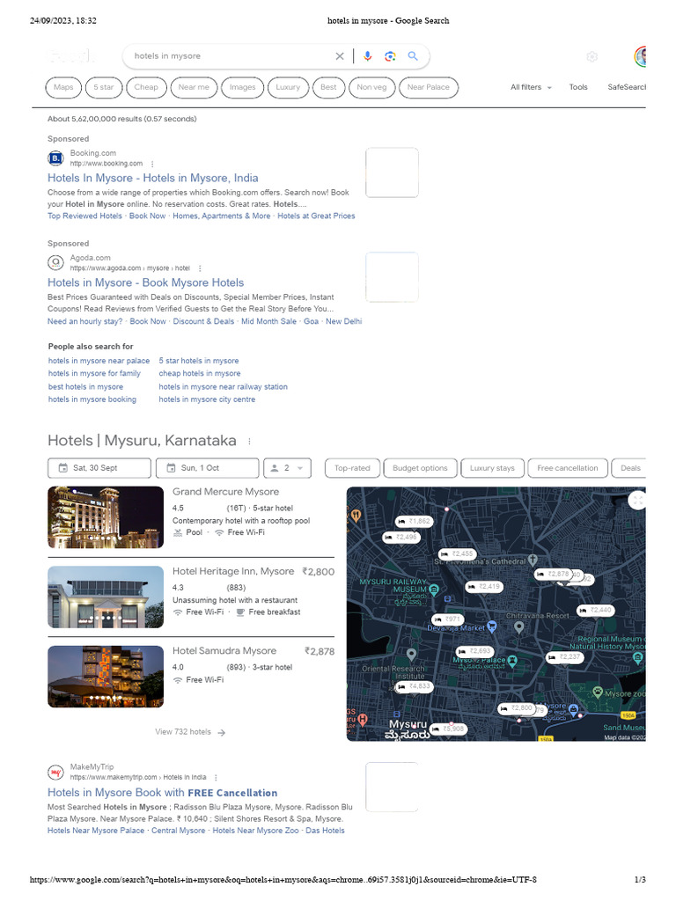Select the ₹5,908 hotel pin on the map
676x901 pixels.
pos(449,729)
